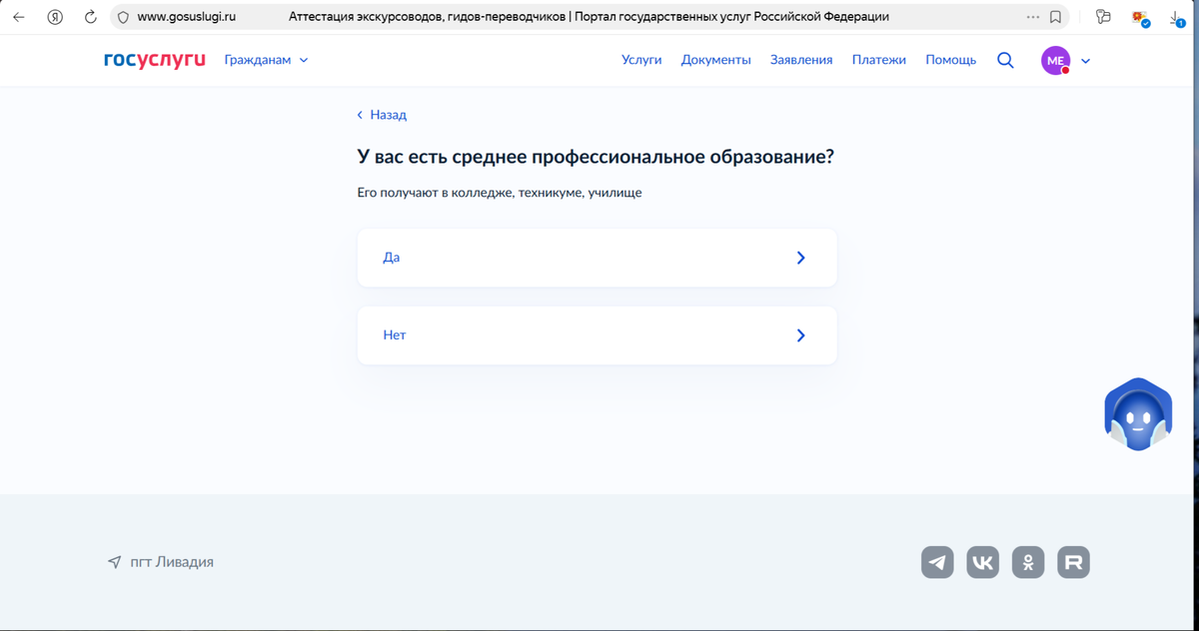Open the Услуги menu item
The width and height of the screenshot is (1199, 631).
(x=640, y=60)
